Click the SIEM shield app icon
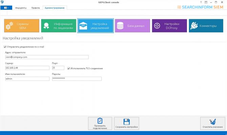 (2, 2)
